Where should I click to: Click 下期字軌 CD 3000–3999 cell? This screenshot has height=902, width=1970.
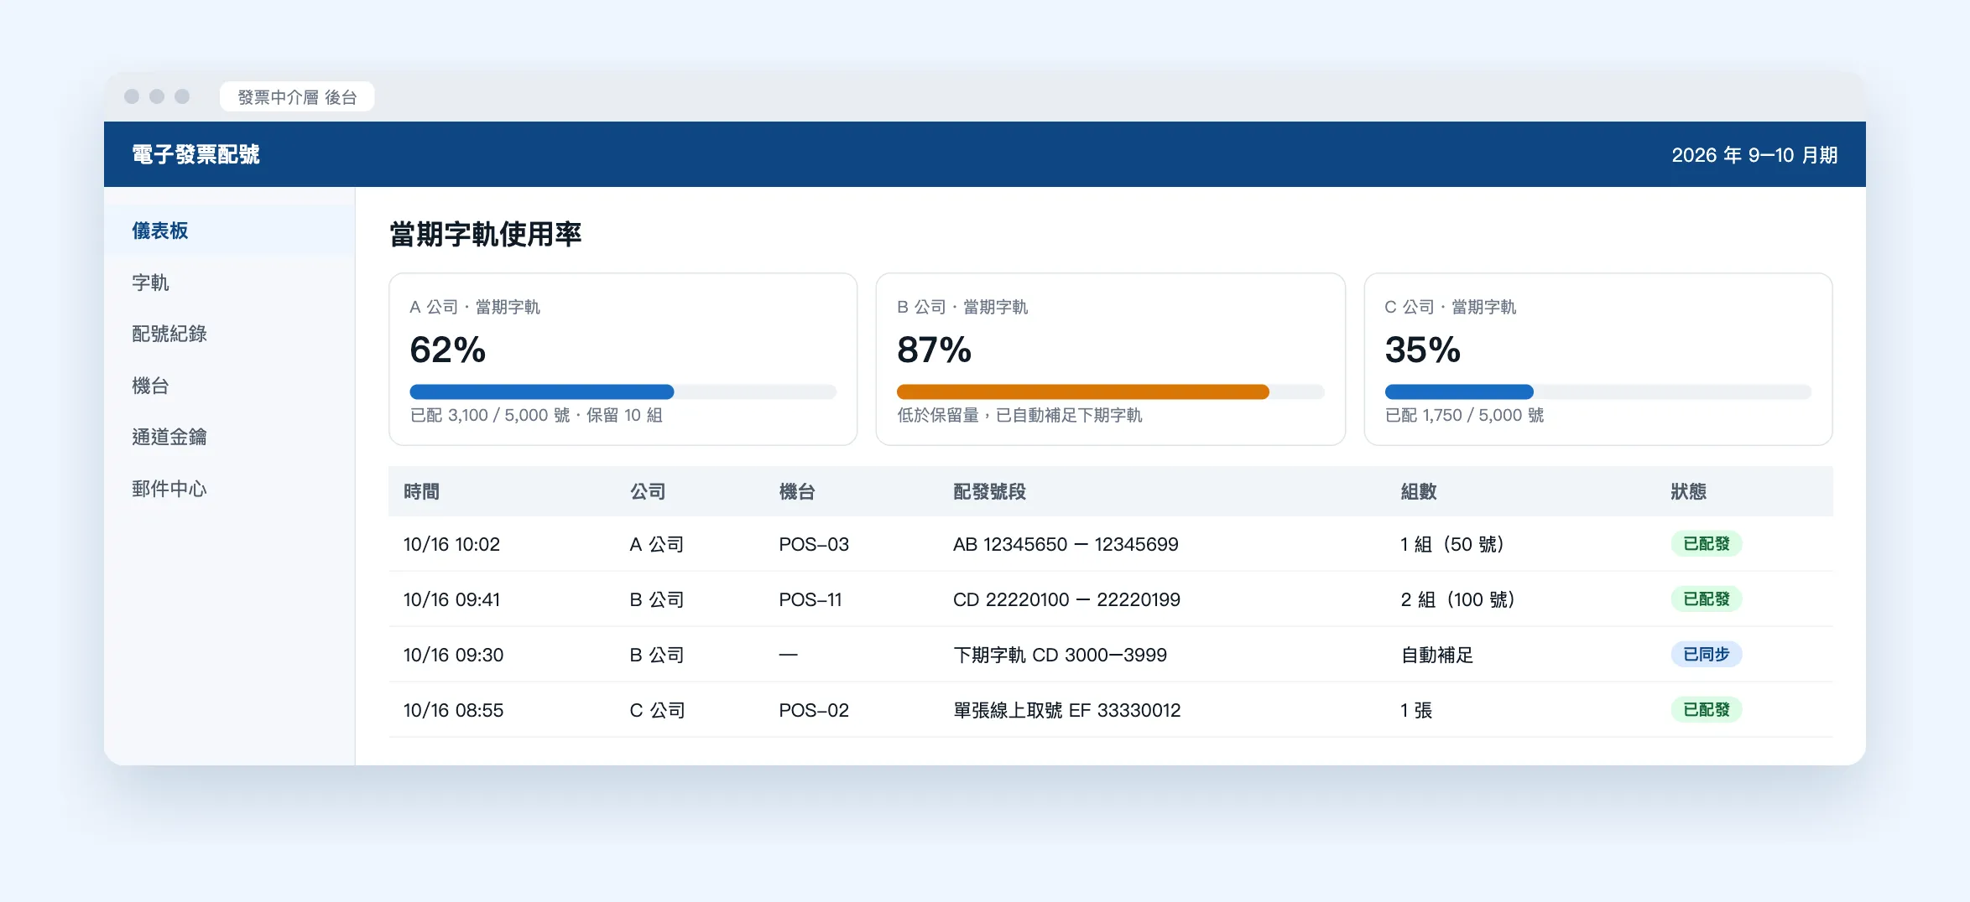pos(1060,655)
